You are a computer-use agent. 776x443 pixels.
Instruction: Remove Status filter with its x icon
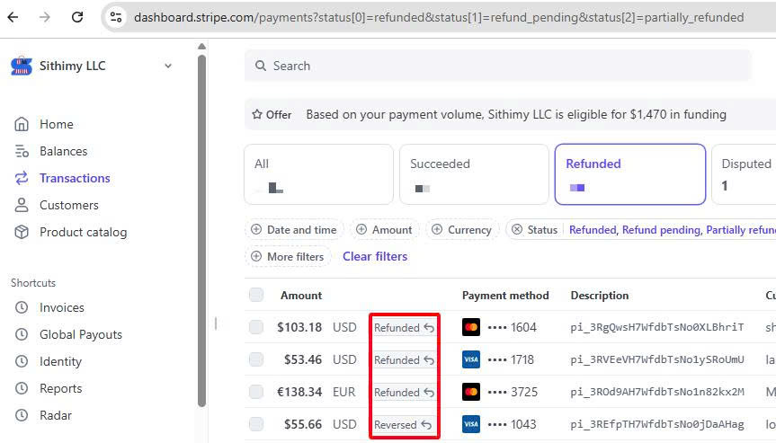pos(517,230)
